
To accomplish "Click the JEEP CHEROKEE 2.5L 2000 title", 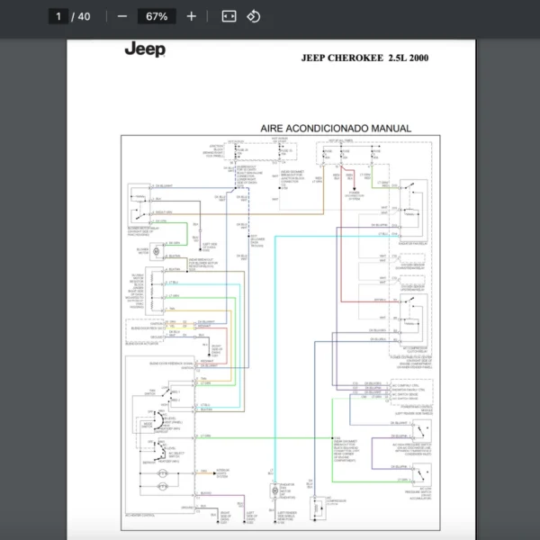I will click(364, 58).
